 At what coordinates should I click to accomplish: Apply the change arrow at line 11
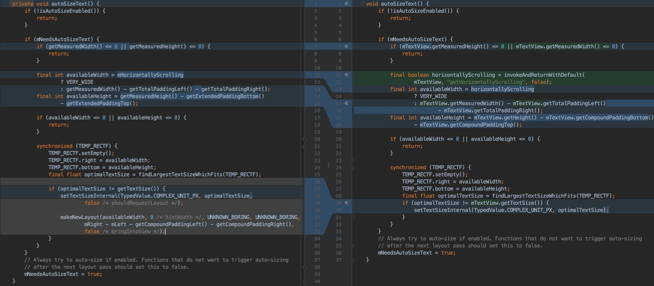[x=346, y=75]
